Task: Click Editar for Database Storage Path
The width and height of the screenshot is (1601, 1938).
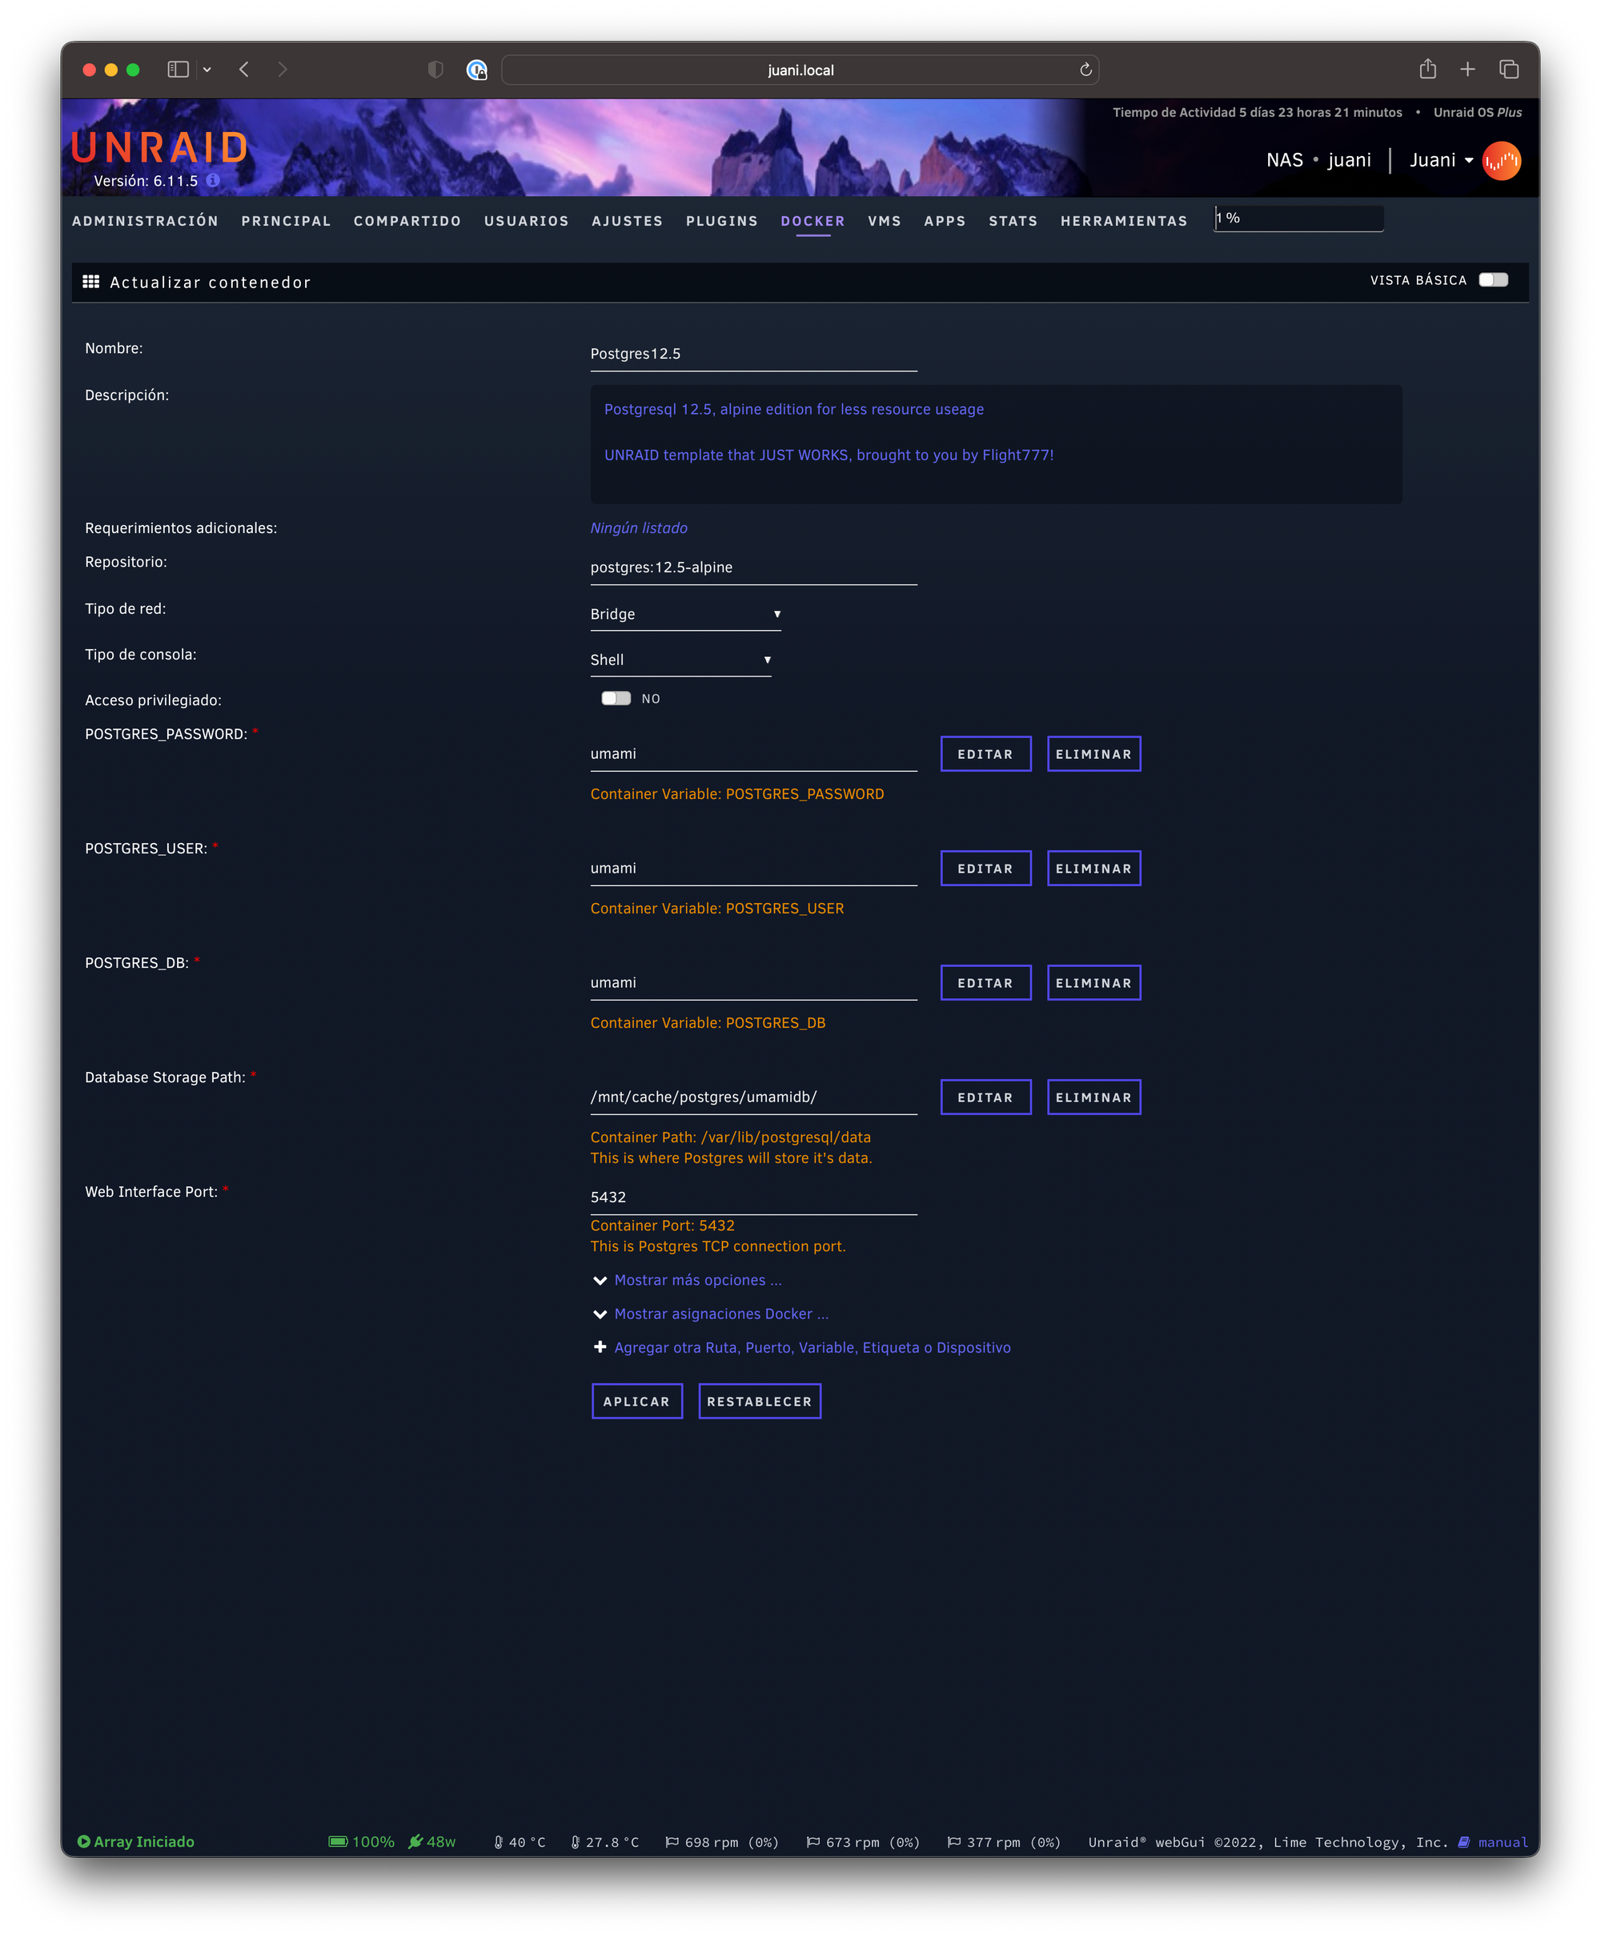Action: (986, 1097)
